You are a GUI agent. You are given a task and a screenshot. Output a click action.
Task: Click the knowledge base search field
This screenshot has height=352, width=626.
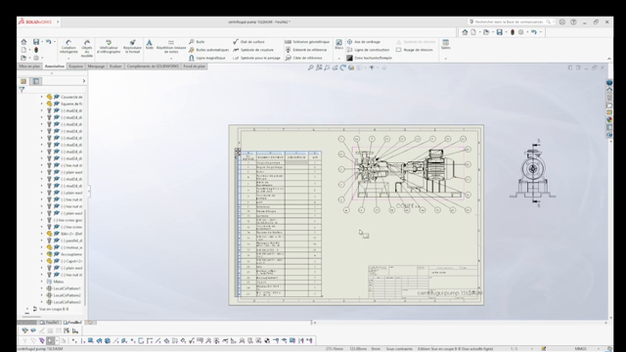click(x=509, y=22)
